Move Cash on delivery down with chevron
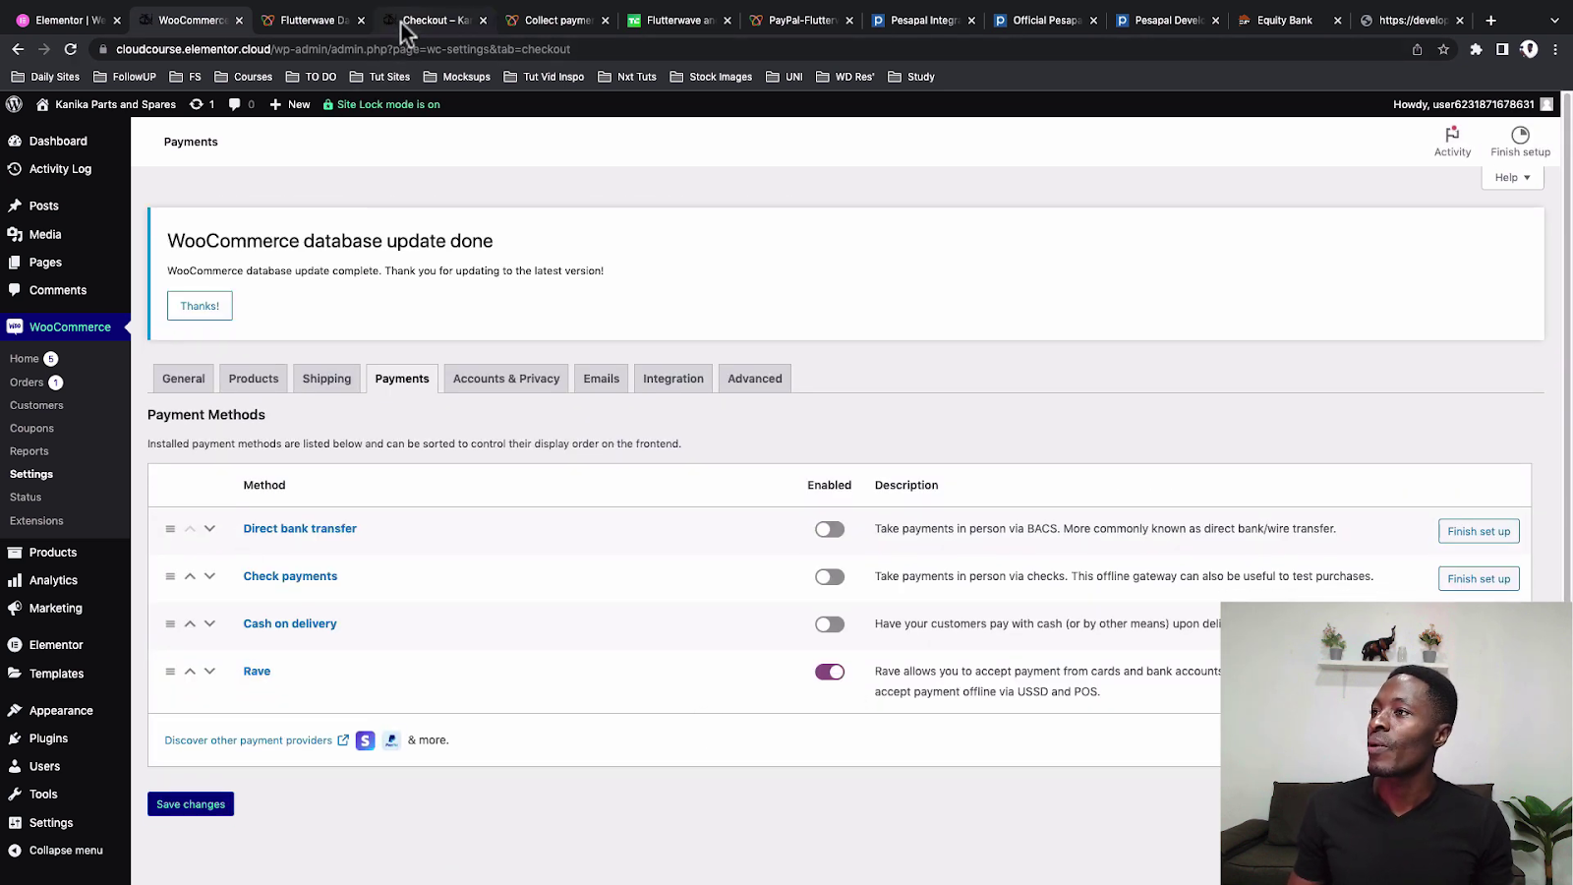The image size is (1573, 885). (x=209, y=623)
